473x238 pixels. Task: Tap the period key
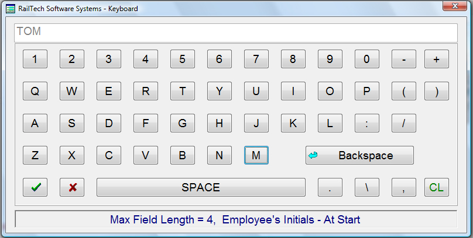pyautogui.click(x=330, y=187)
